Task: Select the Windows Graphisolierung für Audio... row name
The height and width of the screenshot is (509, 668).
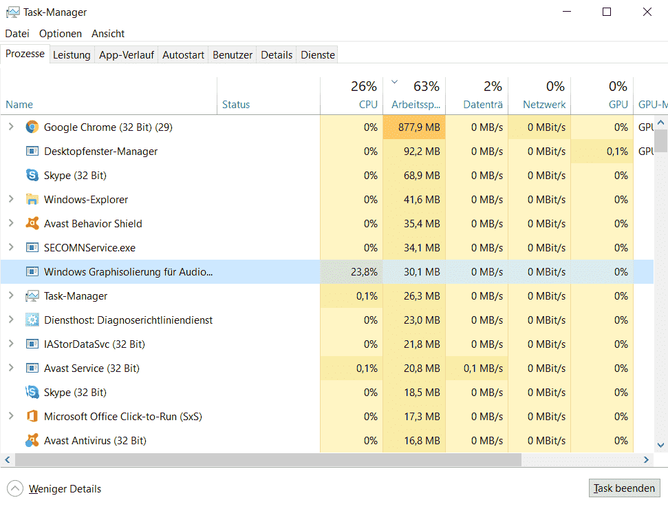Action: pyautogui.click(x=128, y=272)
